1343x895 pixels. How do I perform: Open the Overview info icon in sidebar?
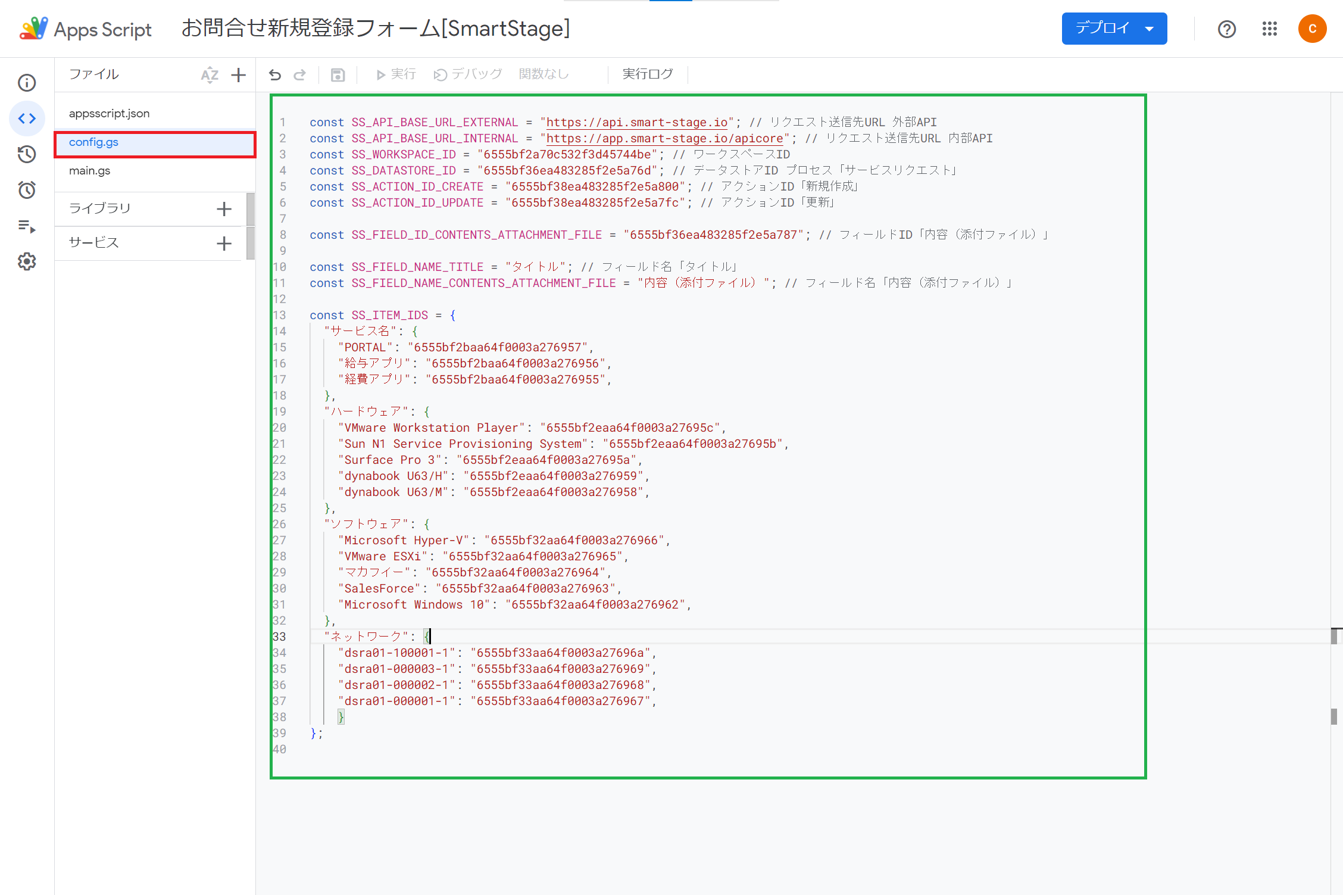coord(27,83)
